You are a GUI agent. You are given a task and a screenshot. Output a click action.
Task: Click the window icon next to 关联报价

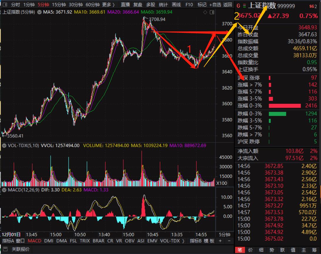(5, 249)
